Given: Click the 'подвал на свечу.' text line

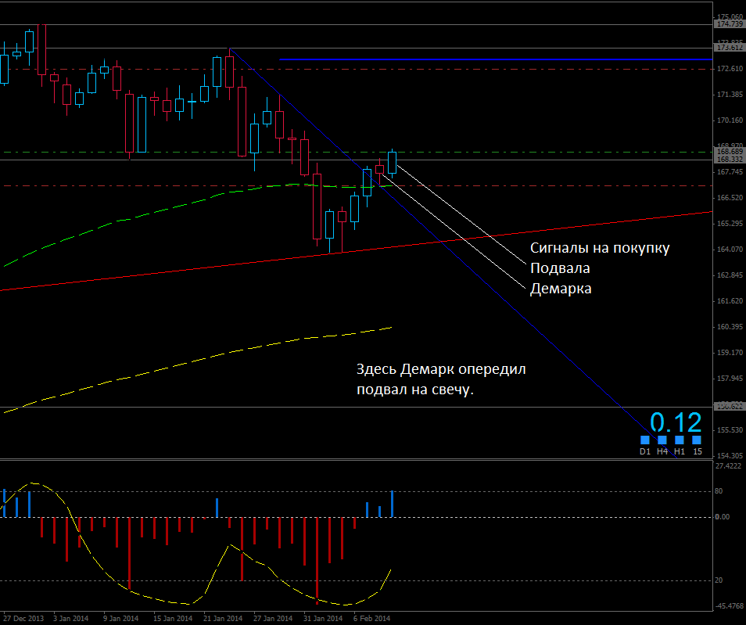Looking at the screenshot, I should (415, 390).
